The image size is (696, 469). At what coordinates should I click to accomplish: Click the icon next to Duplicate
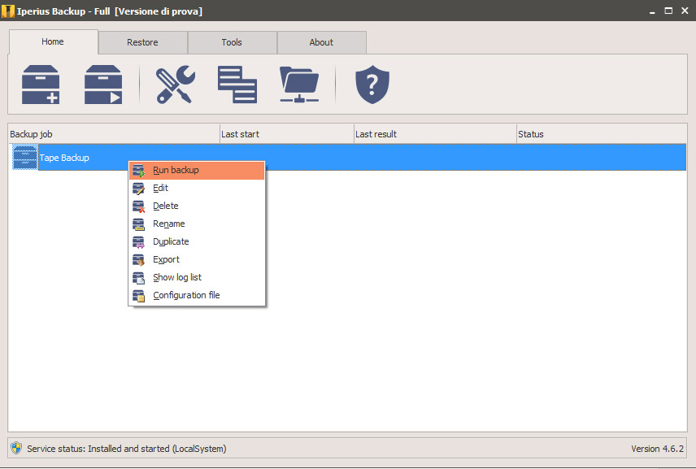[x=138, y=242]
